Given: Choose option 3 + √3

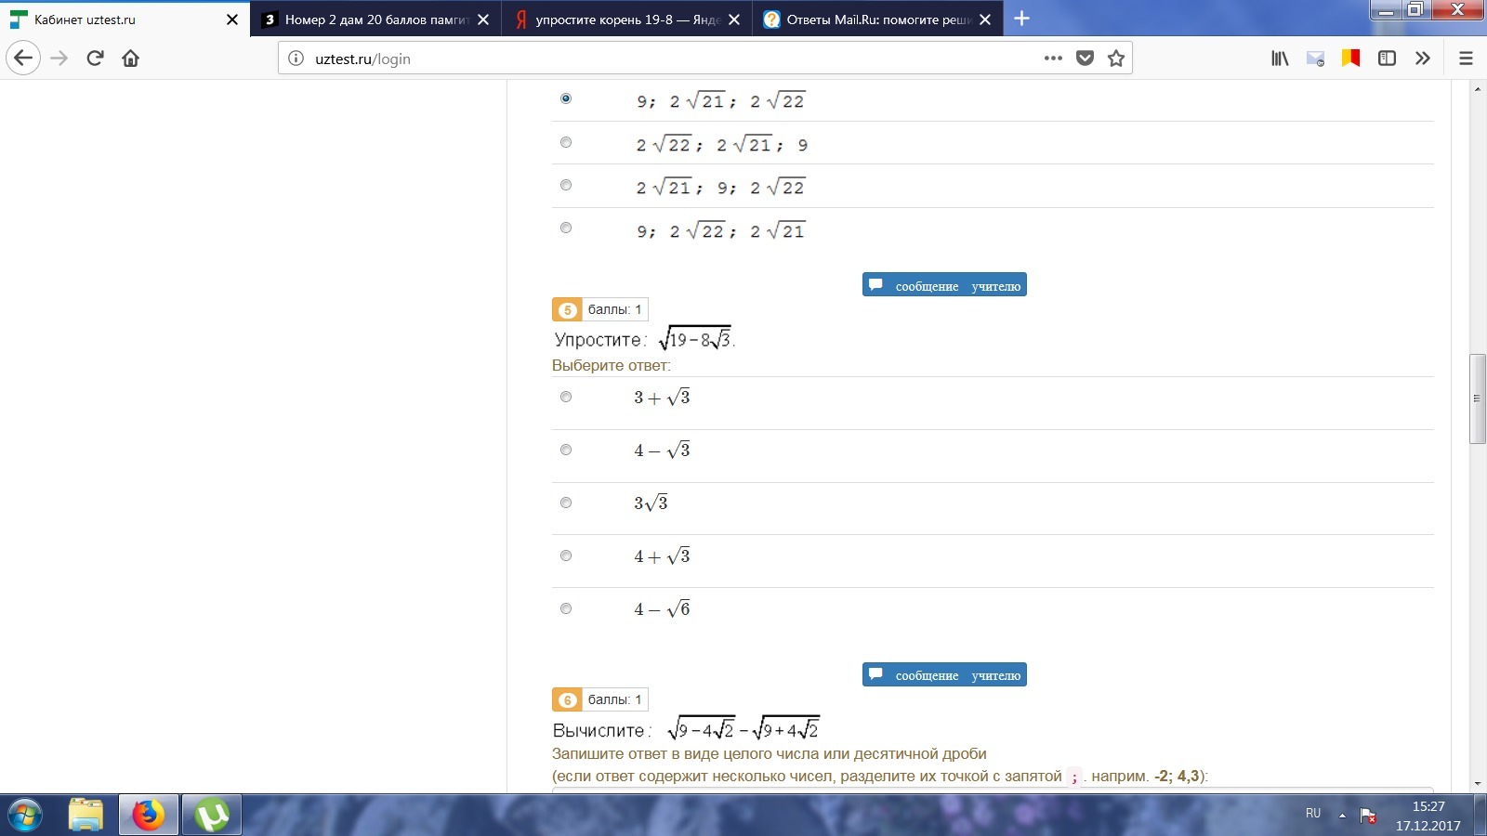Looking at the screenshot, I should point(566,397).
